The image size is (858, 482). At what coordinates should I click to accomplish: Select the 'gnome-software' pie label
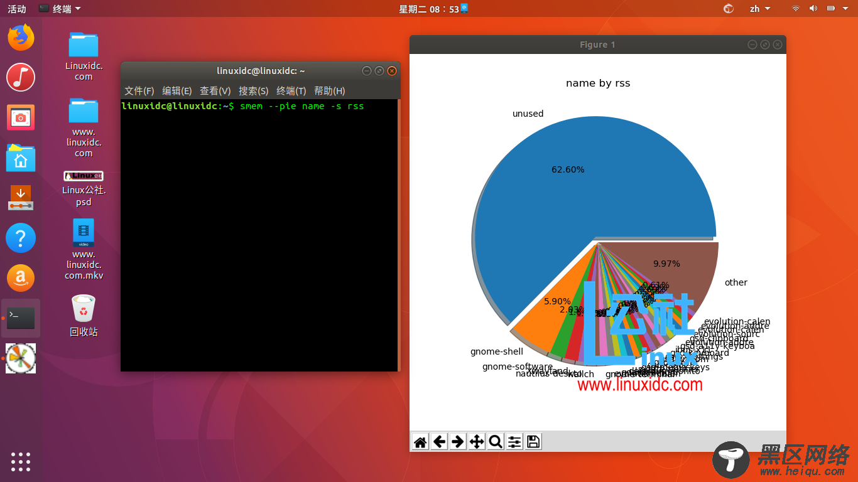coord(518,367)
